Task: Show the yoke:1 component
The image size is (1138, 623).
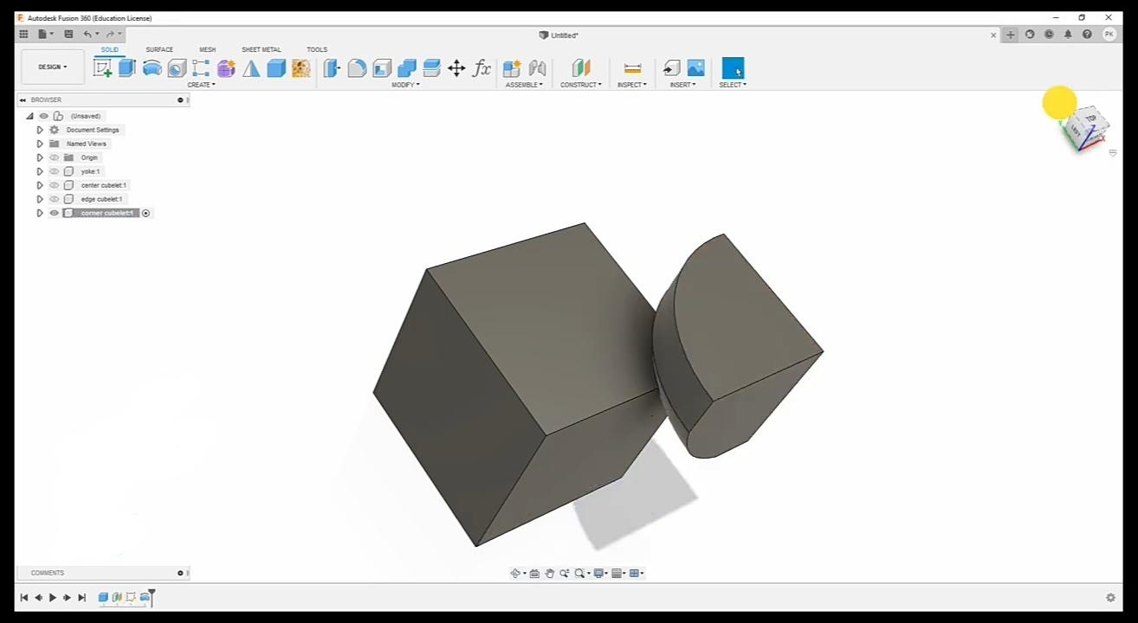Action: tap(54, 171)
